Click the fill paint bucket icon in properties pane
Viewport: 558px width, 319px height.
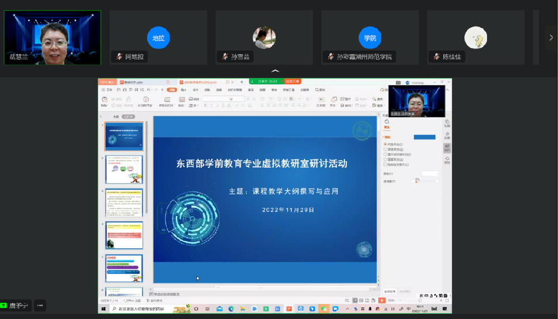click(386, 122)
